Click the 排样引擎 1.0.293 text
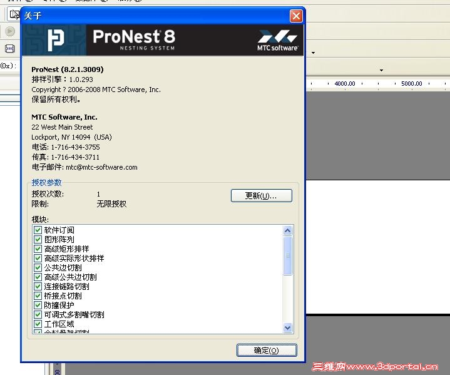This screenshot has height=375, width=450. [63, 80]
